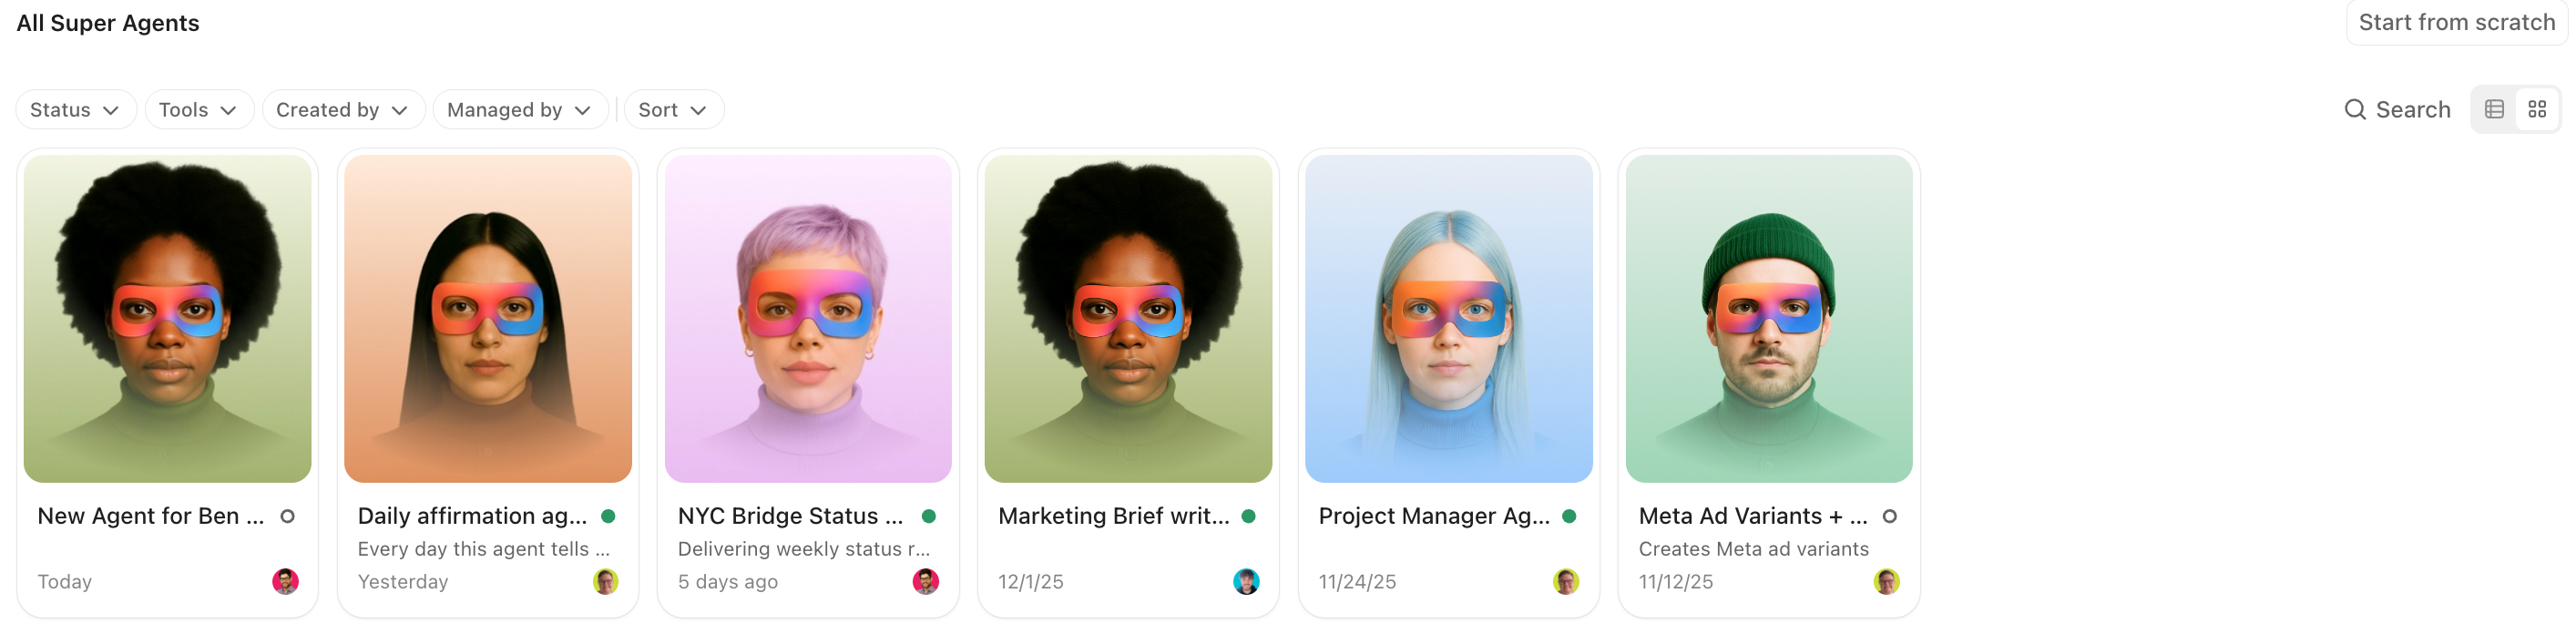Open the Status filter dropdown

tap(75, 109)
